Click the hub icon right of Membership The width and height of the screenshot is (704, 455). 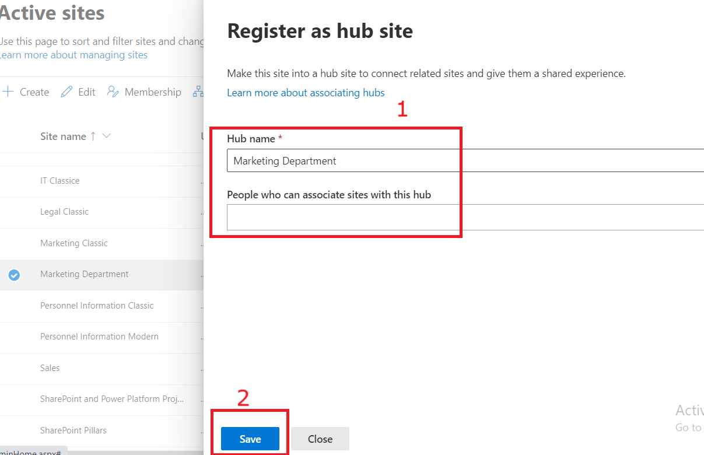[198, 92]
